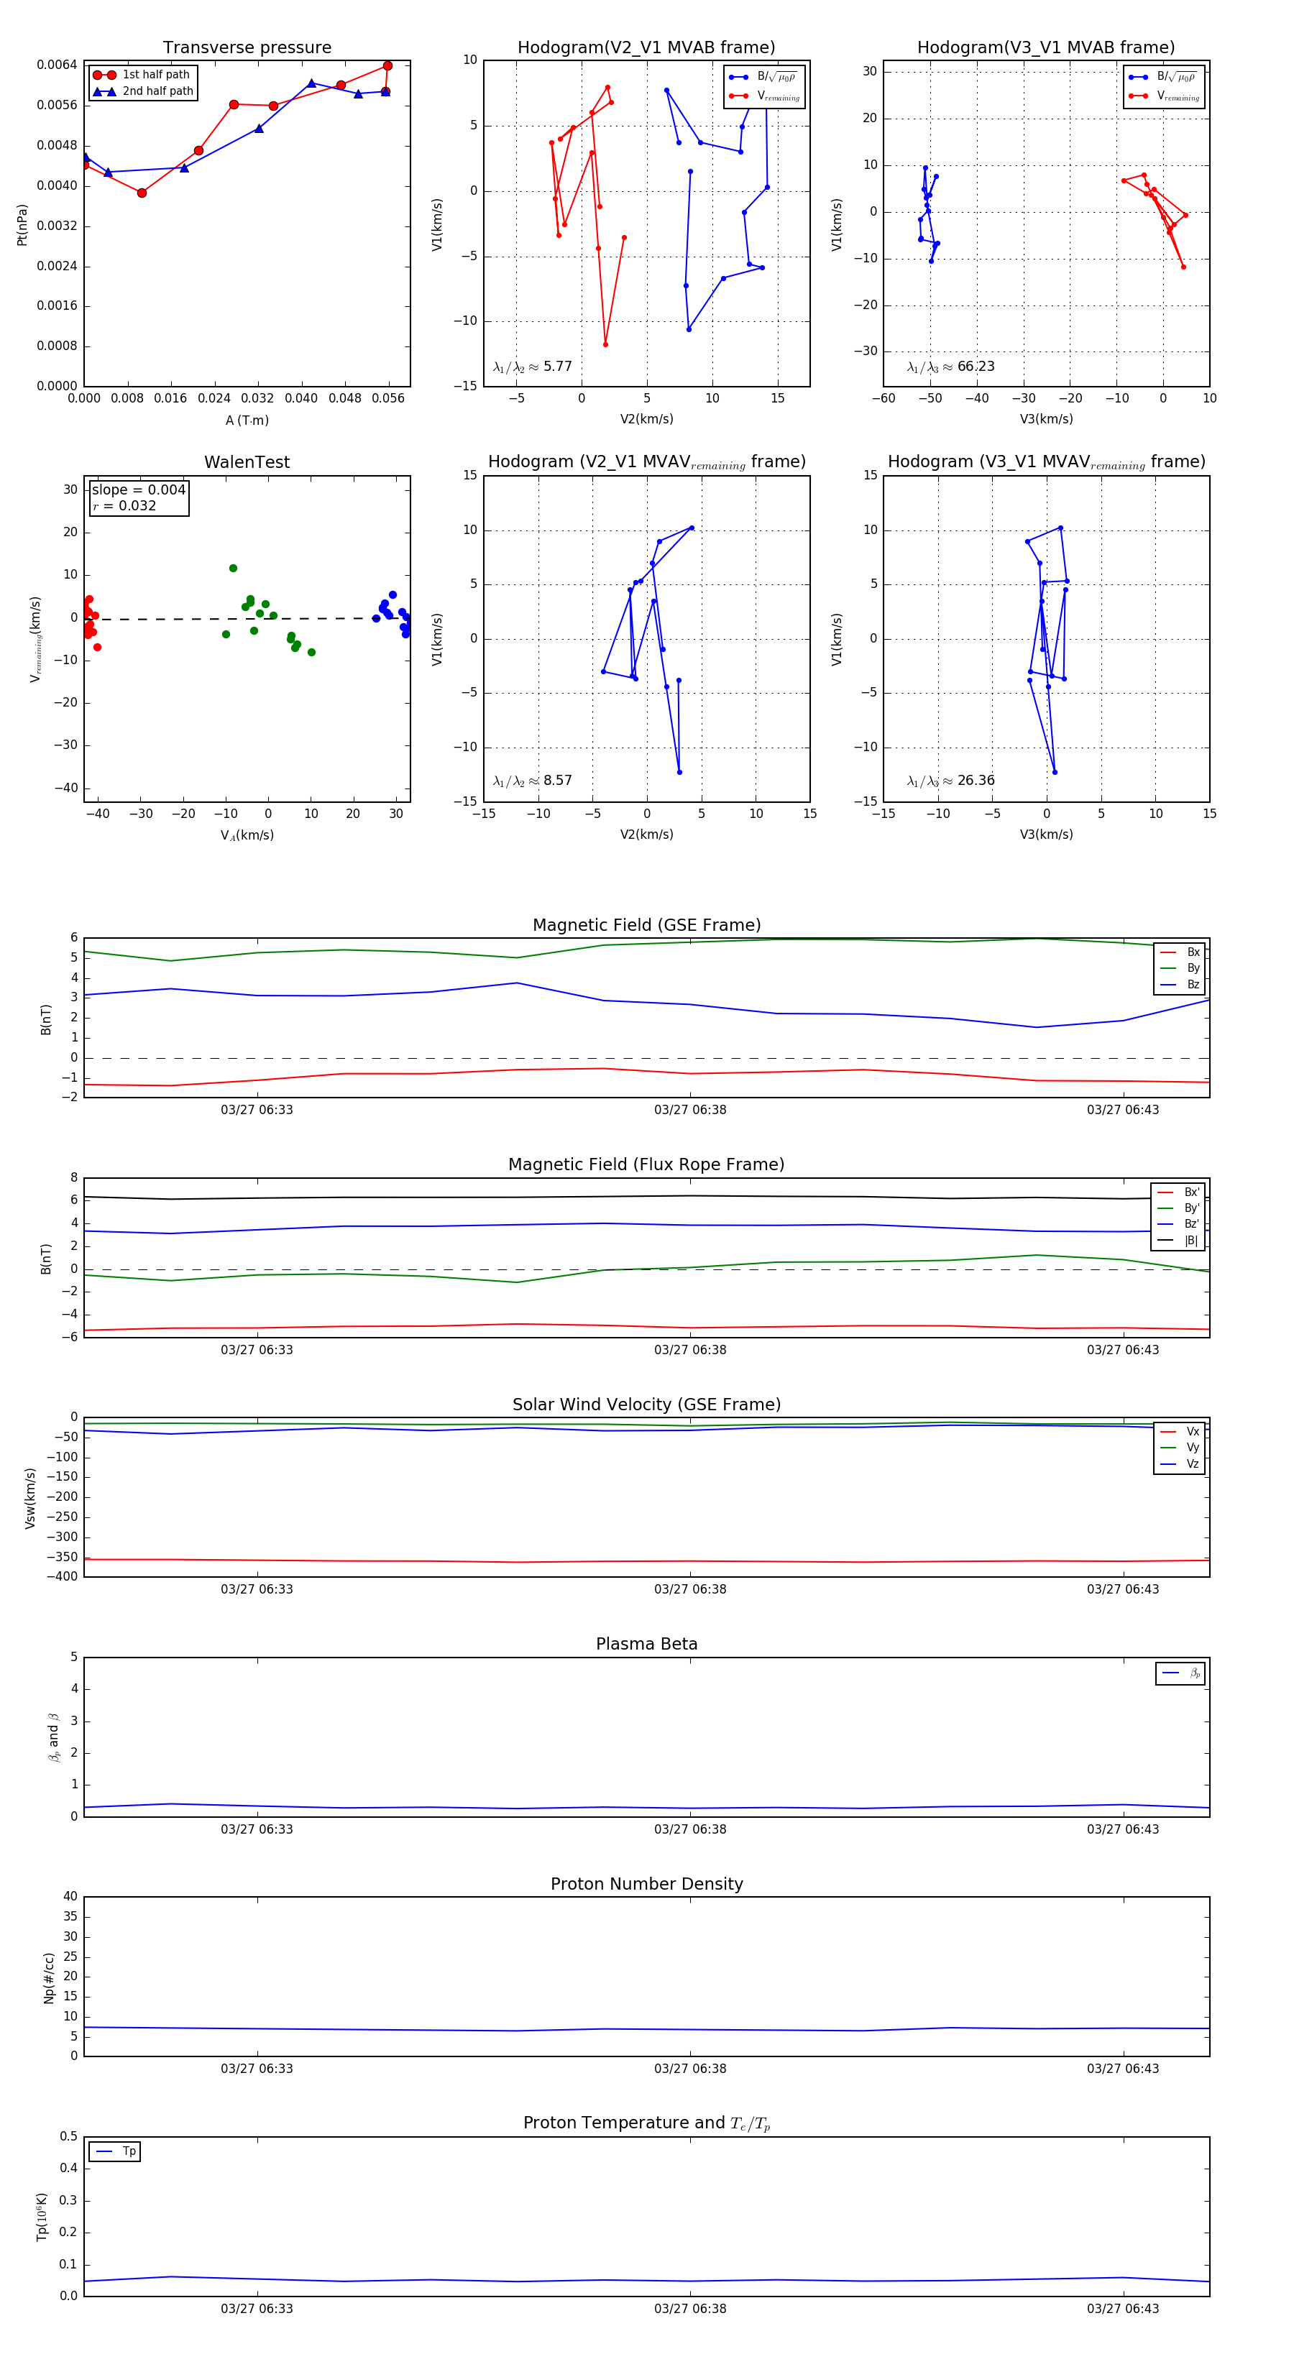1294x2372 pixels.
Task: Click the 'Np(#/cc)' axis label
Action: tap(50, 1978)
